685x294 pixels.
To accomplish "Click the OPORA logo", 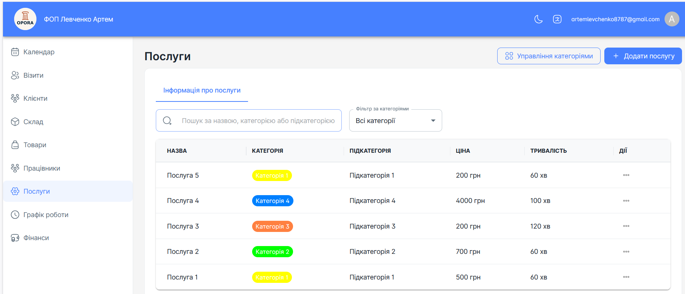I will point(25,19).
